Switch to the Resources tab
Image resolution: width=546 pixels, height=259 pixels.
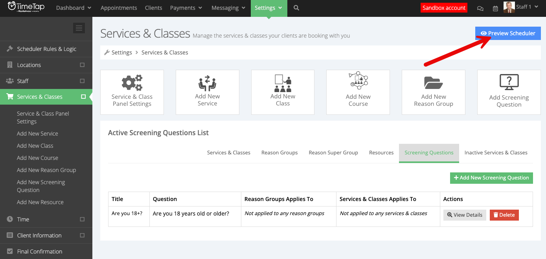[x=381, y=153]
